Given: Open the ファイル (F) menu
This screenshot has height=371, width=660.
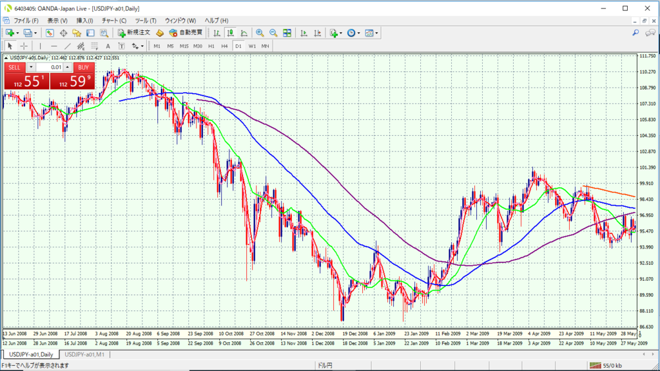Looking at the screenshot, I should [x=26, y=21].
